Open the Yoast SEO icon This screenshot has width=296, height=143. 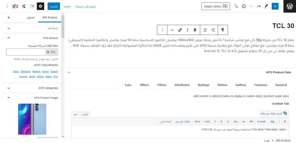pyautogui.click(x=15, y=6)
